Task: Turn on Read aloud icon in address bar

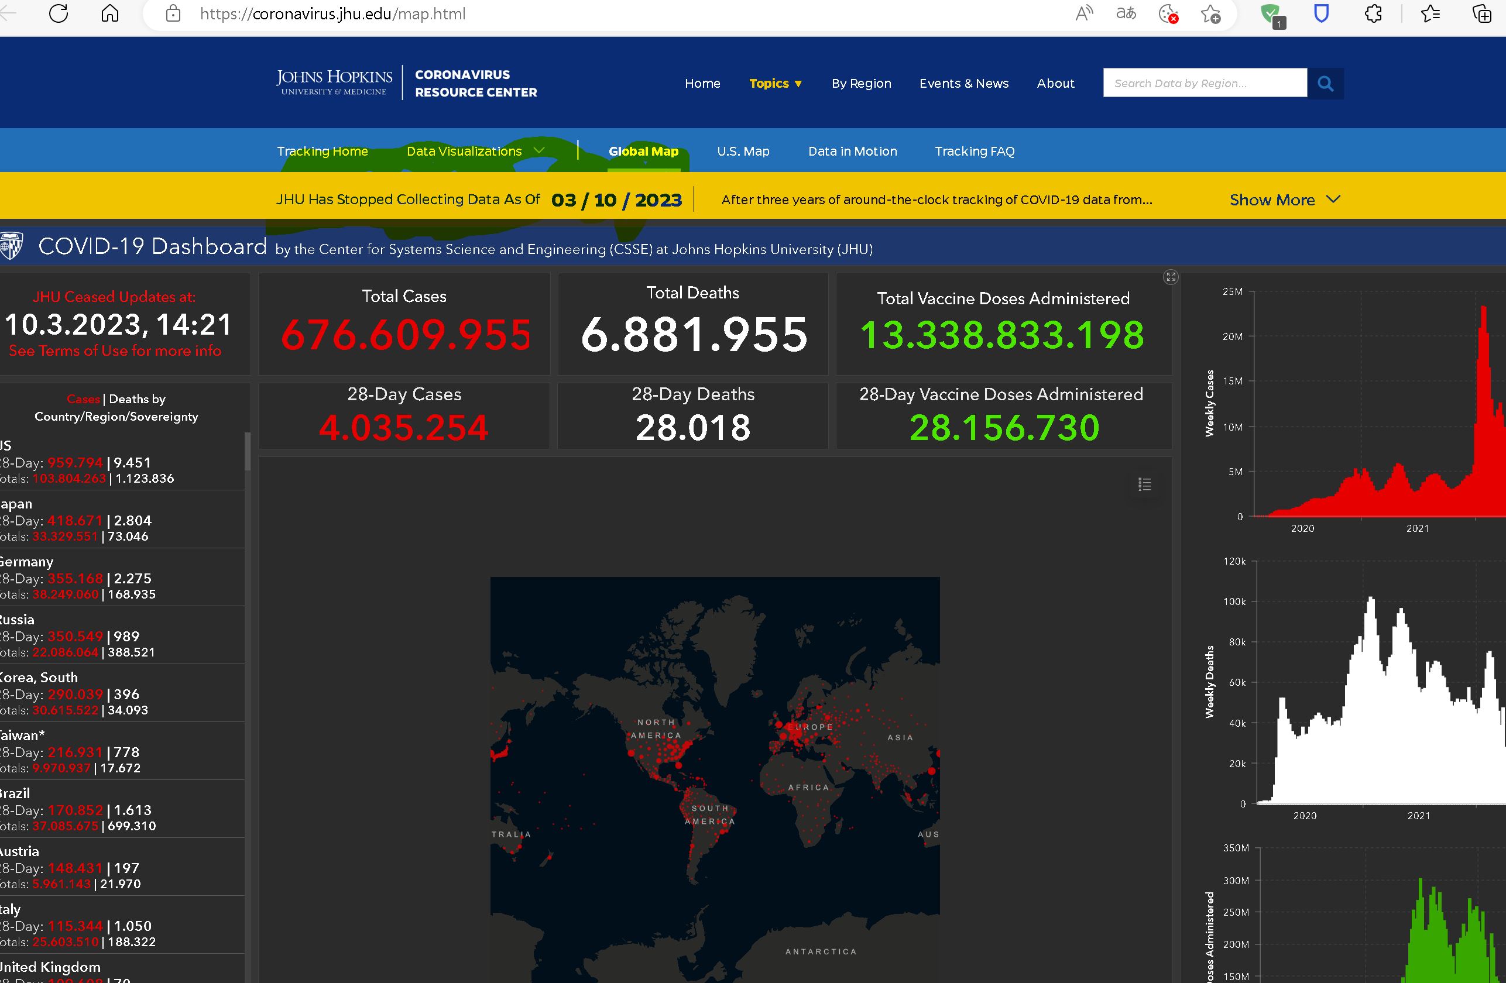Action: (1084, 13)
